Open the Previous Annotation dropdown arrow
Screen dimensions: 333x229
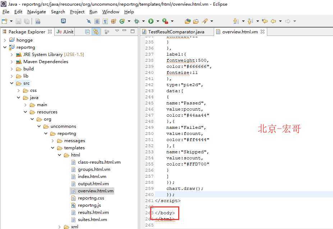pyautogui.click(x=258, y=21)
